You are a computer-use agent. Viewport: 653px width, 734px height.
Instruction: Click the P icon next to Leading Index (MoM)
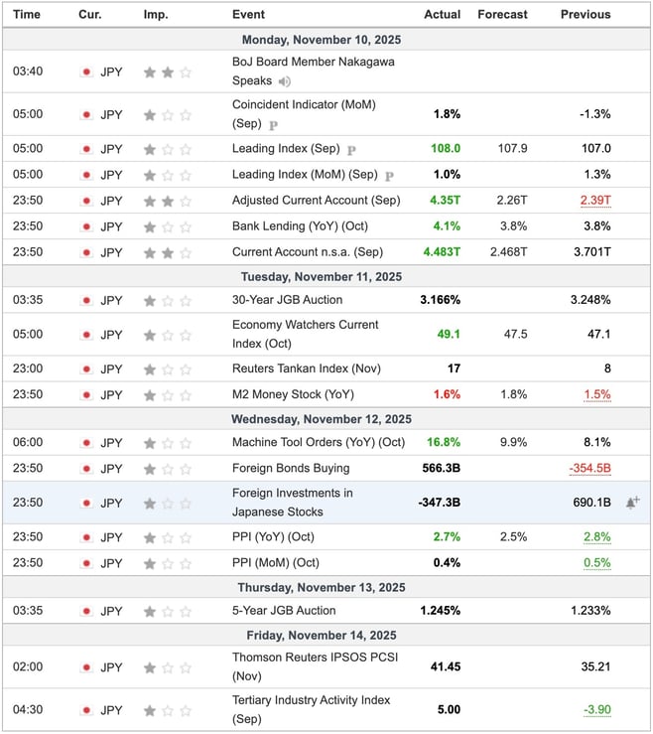(x=389, y=175)
